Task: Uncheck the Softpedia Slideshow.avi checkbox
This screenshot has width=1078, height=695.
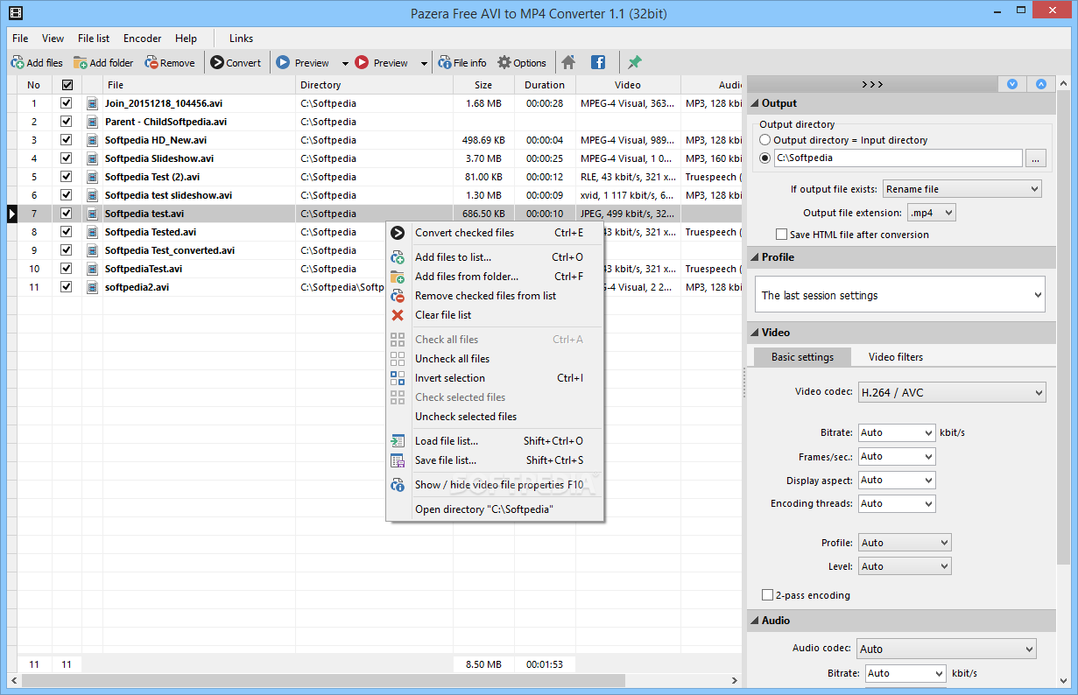Action: tap(66, 158)
